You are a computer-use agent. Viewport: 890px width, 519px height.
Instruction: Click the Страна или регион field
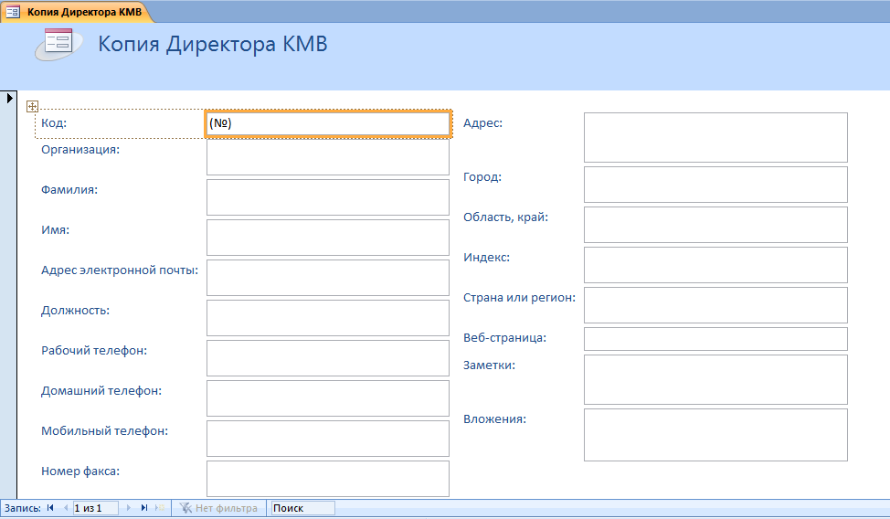[715, 305]
